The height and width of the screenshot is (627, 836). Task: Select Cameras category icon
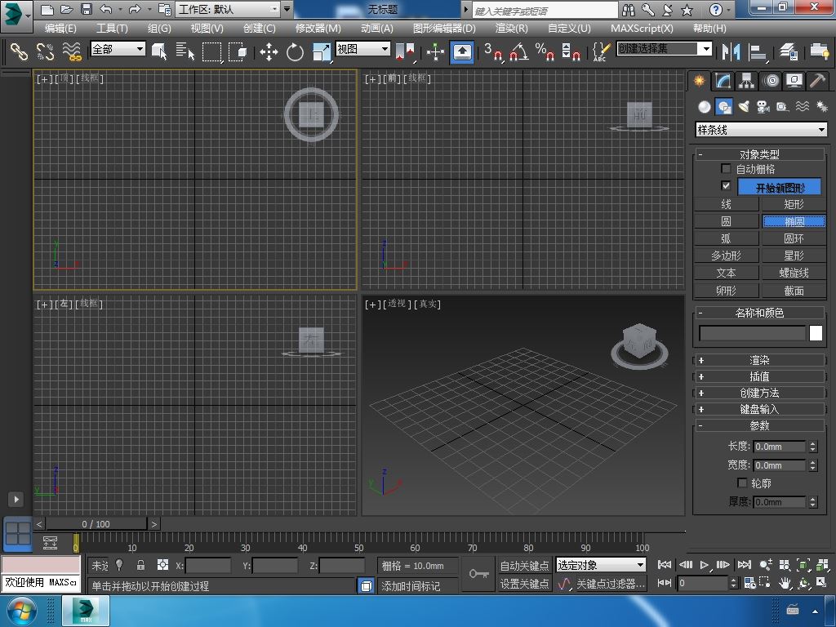point(763,107)
